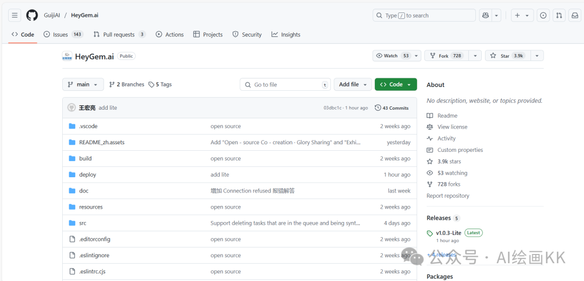
Task: Click the issues icon in header
Action: pos(543,16)
